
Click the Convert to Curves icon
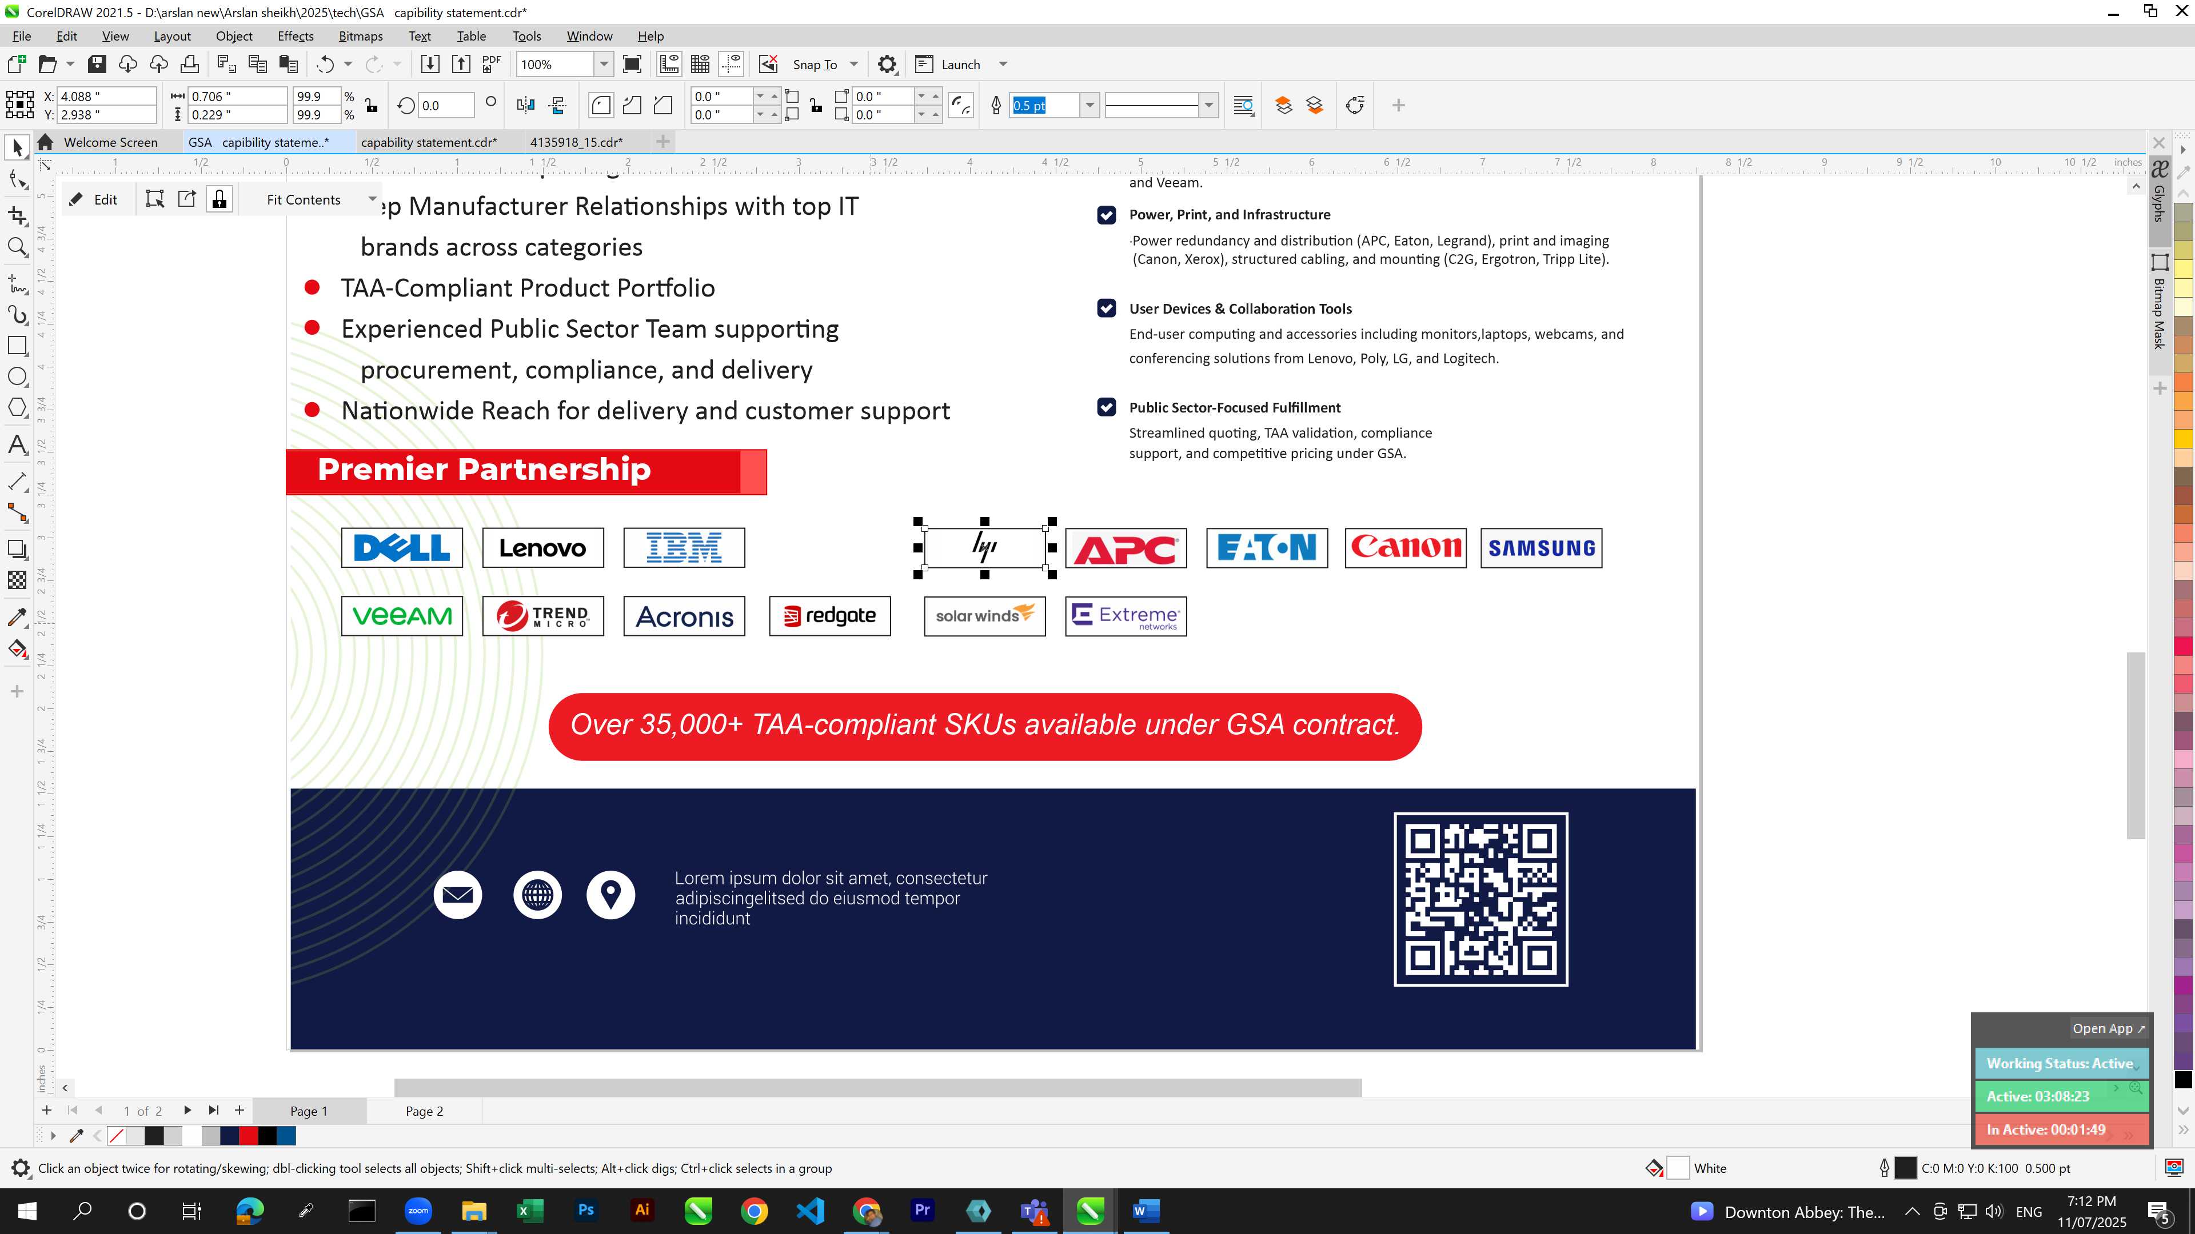pos(1355,106)
